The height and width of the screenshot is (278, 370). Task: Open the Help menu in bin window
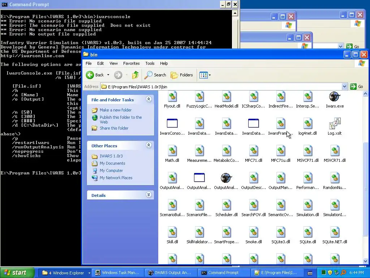(x=164, y=63)
